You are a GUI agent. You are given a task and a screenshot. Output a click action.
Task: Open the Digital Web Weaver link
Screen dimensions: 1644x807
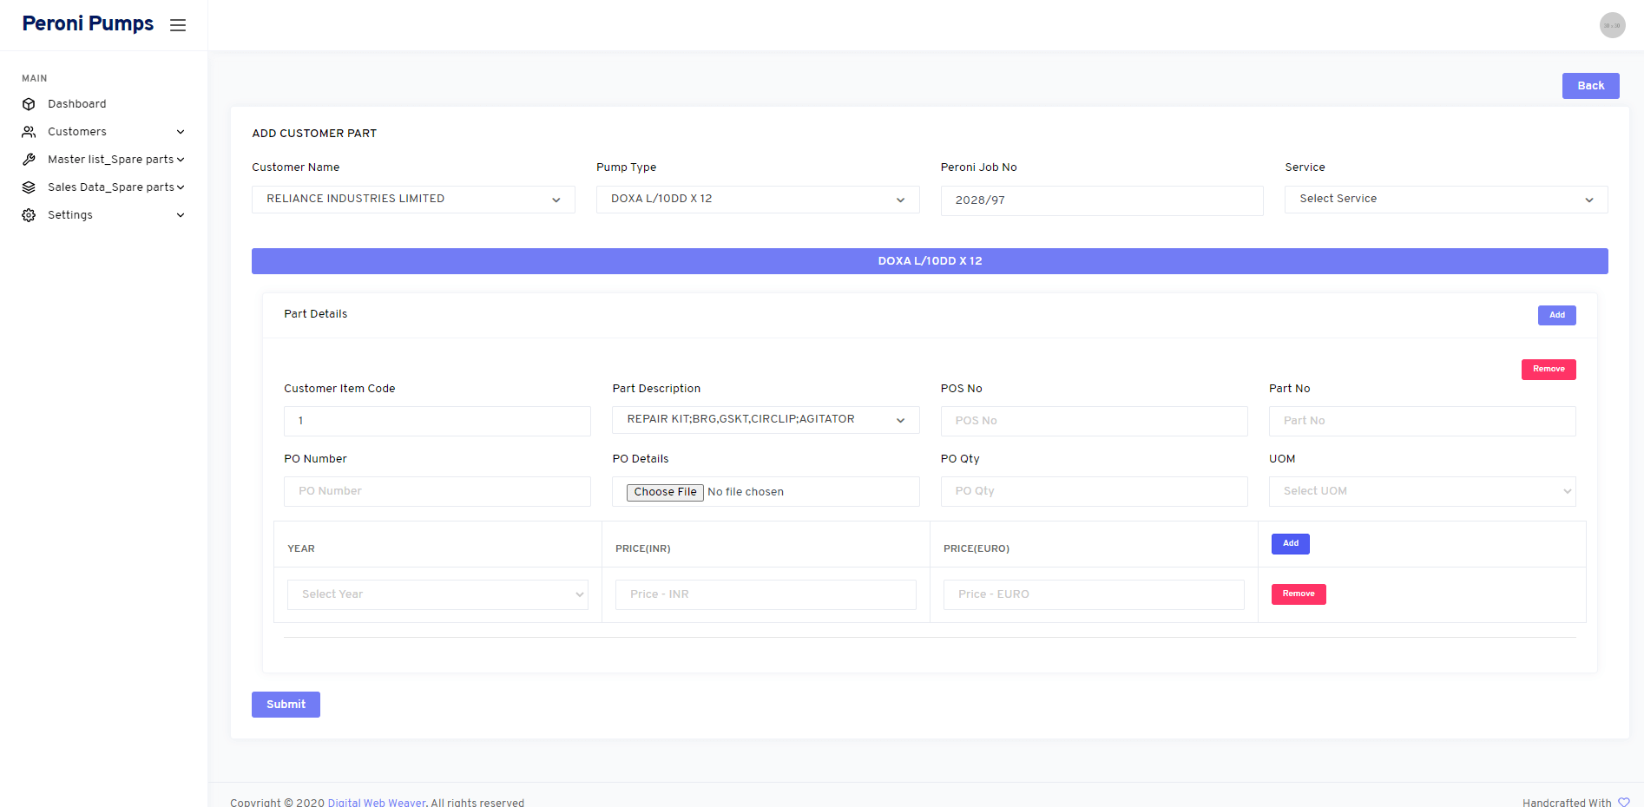377,803
